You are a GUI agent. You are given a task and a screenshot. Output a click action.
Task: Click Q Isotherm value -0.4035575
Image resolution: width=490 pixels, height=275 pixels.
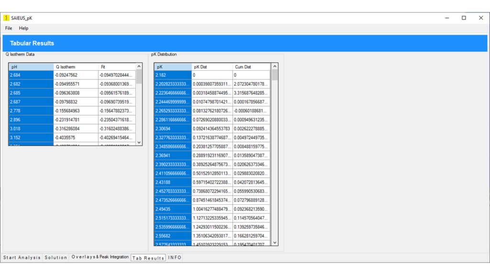(76, 137)
